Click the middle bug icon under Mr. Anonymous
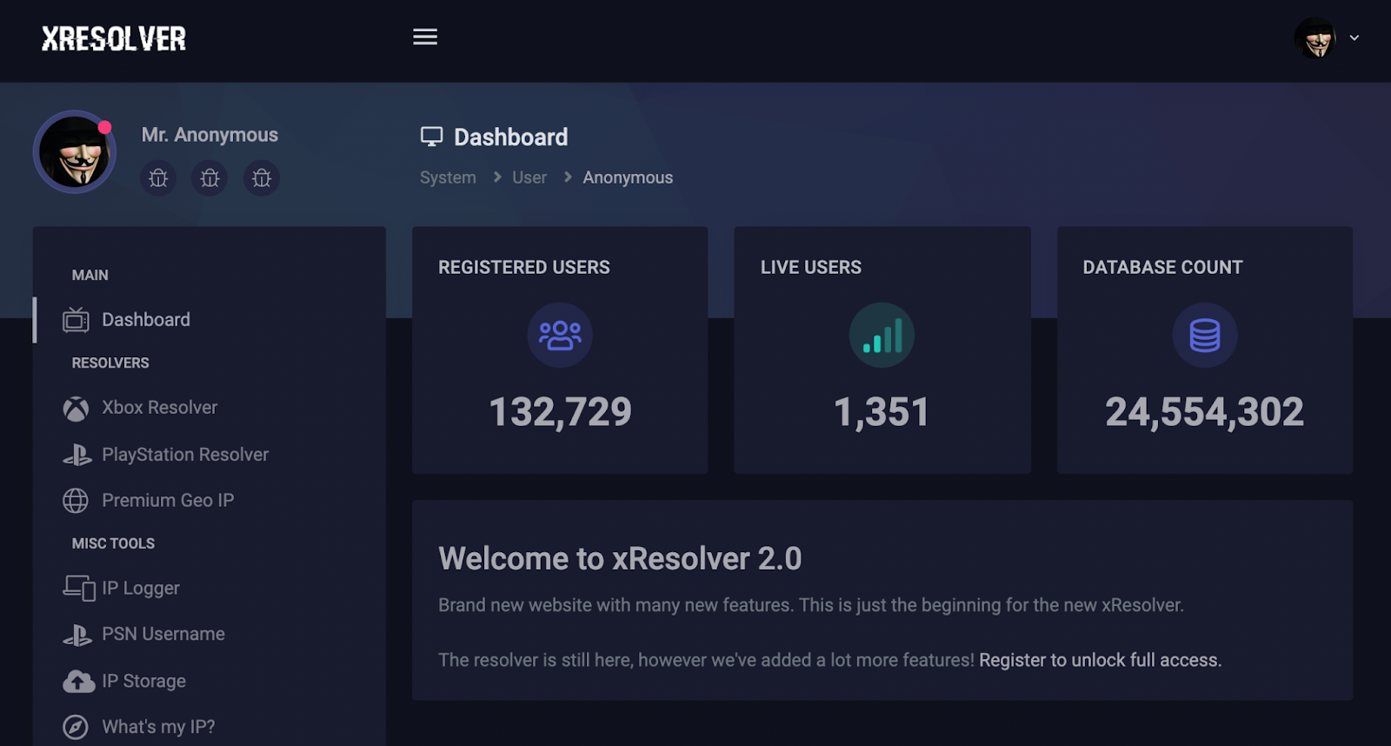The image size is (1391, 746). 210,178
